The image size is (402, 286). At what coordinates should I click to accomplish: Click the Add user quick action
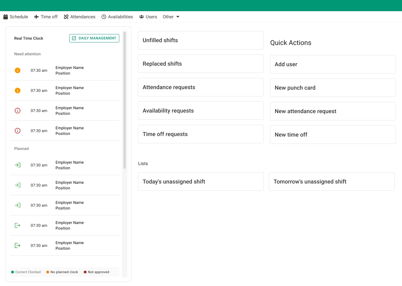[x=332, y=64]
